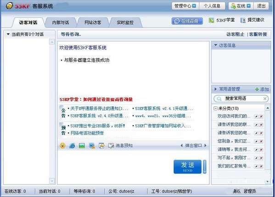Viewport: 275px width, 197px height.
Task: Open the 53KF学堂 icon link
Action: click(x=212, y=20)
